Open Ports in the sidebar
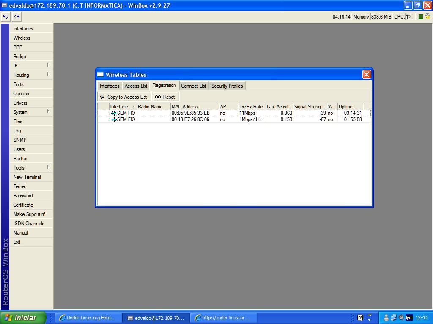This screenshot has width=433, height=324. pyautogui.click(x=31, y=84)
